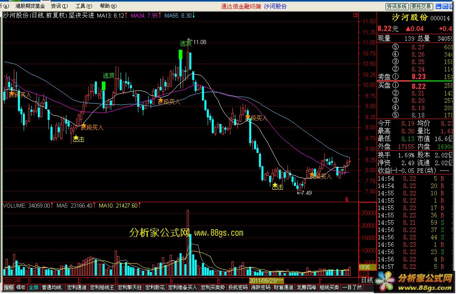Click the 波段买入 star near 7.90 low

312,175
